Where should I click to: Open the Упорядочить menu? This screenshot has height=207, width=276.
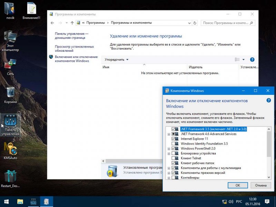click(117, 60)
